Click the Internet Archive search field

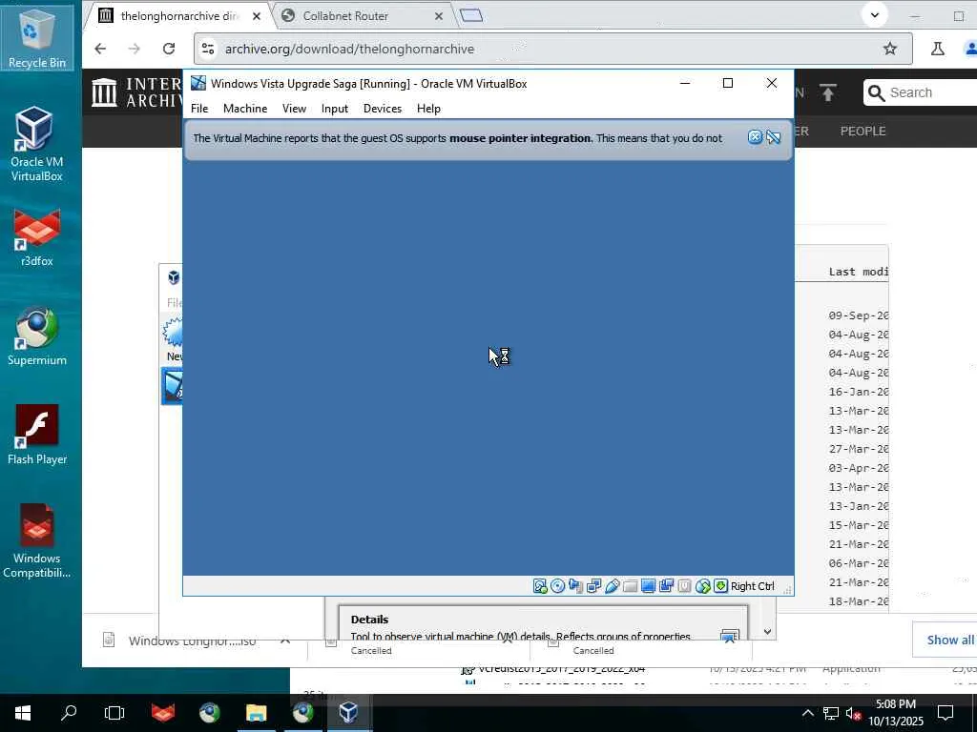(x=920, y=92)
